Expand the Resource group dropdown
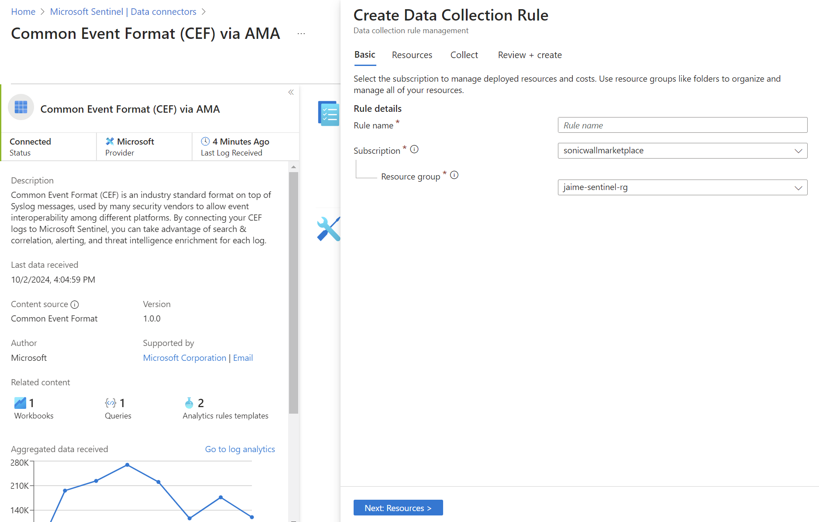819x522 pixels. tap(682, 187)
